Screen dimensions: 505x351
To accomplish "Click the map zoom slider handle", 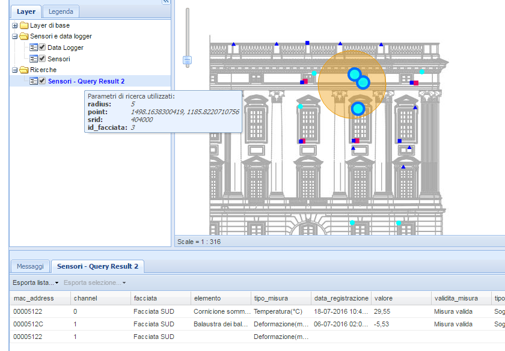I will click(x=187, y=60).
